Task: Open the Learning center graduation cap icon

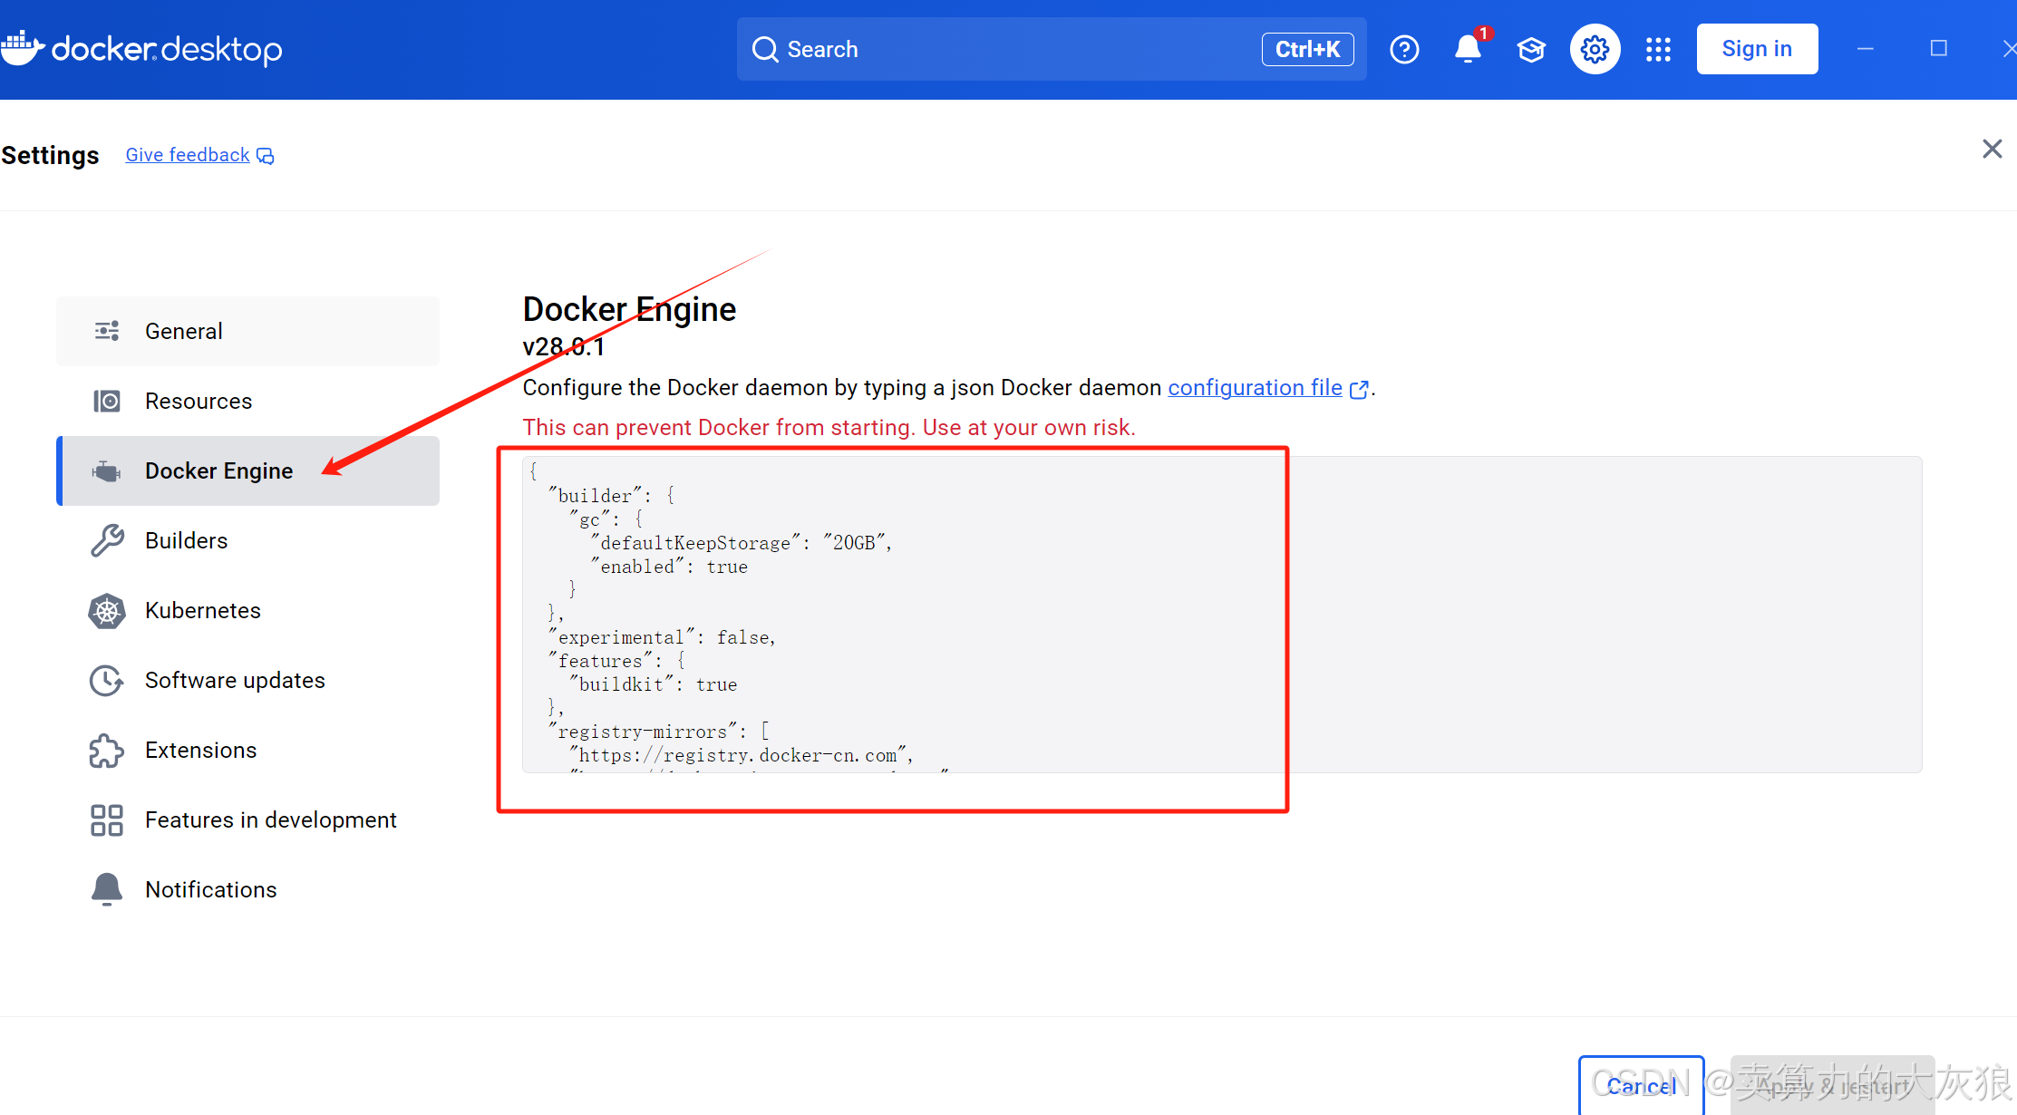Action: [1531, 49]
